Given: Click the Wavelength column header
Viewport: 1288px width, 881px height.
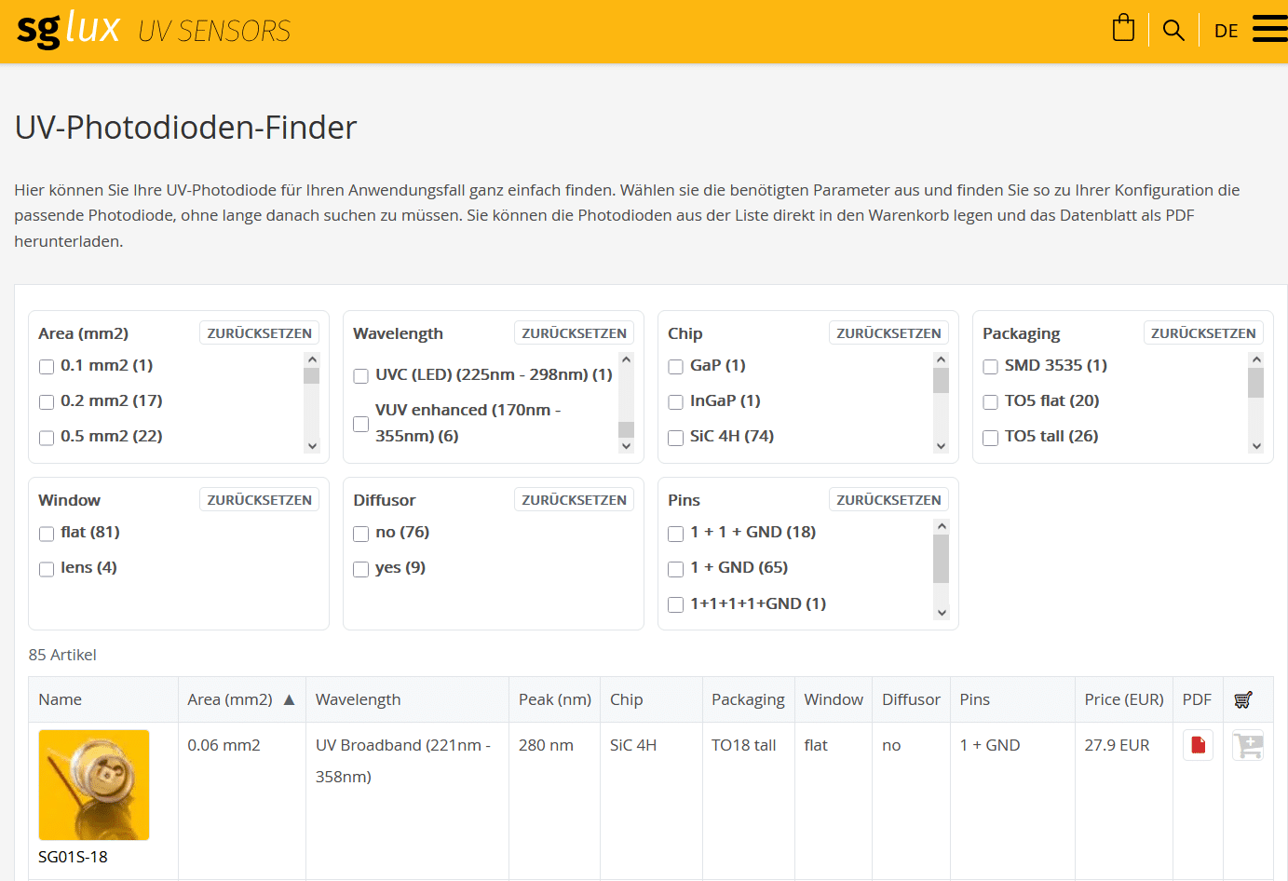Looking at the screenshot, I should pyautogui.click(x=359, y=699).
